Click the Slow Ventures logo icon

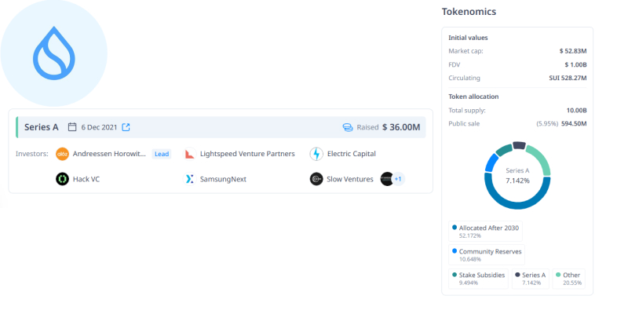pos(316,179)
